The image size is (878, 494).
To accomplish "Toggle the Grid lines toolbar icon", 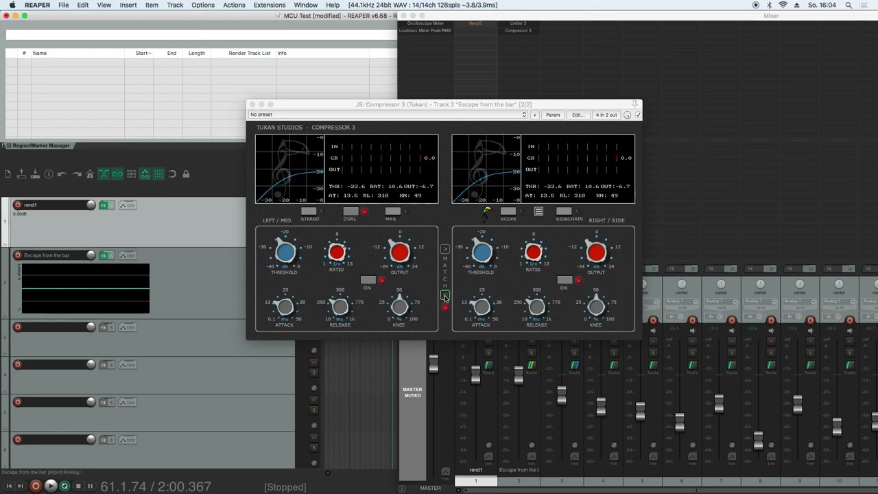I will click(158, 174).
